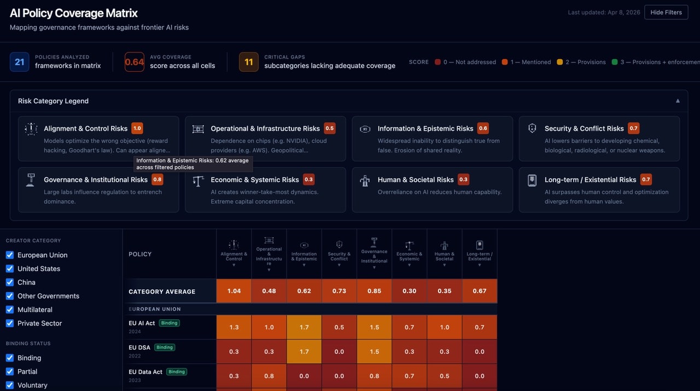Image resolution: width=700 pixels, height=391 pixels.
Task: Select the EU AI Act policy row
Action: (x=142, y=323)
